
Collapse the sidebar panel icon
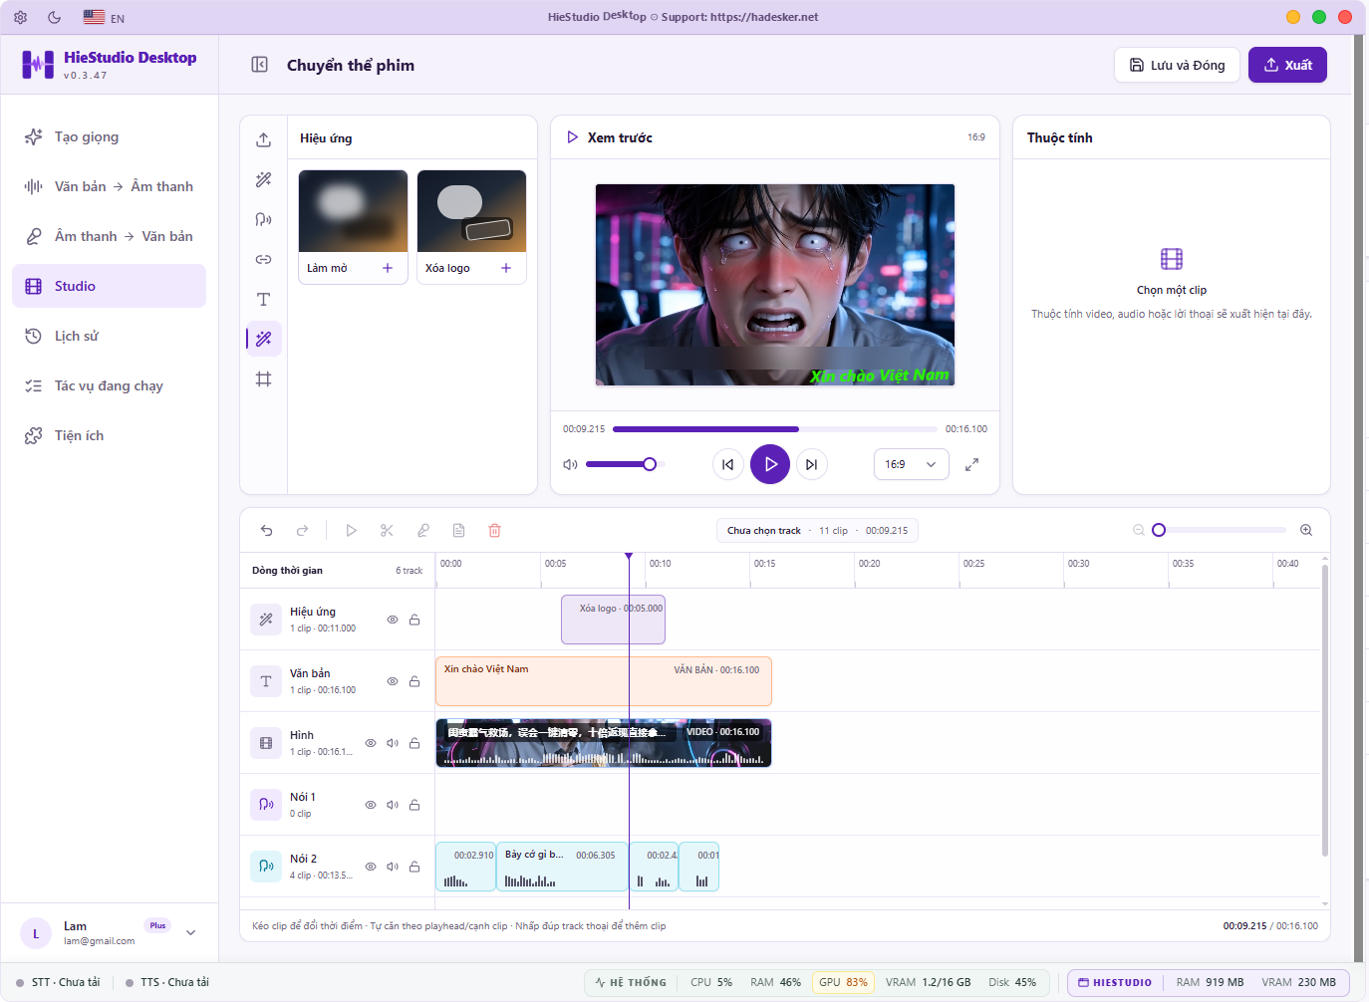point(260,65)
